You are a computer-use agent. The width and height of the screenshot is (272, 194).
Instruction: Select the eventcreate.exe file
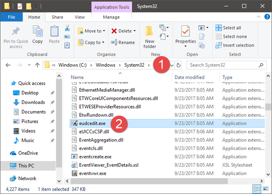click(x=95, y=157)
